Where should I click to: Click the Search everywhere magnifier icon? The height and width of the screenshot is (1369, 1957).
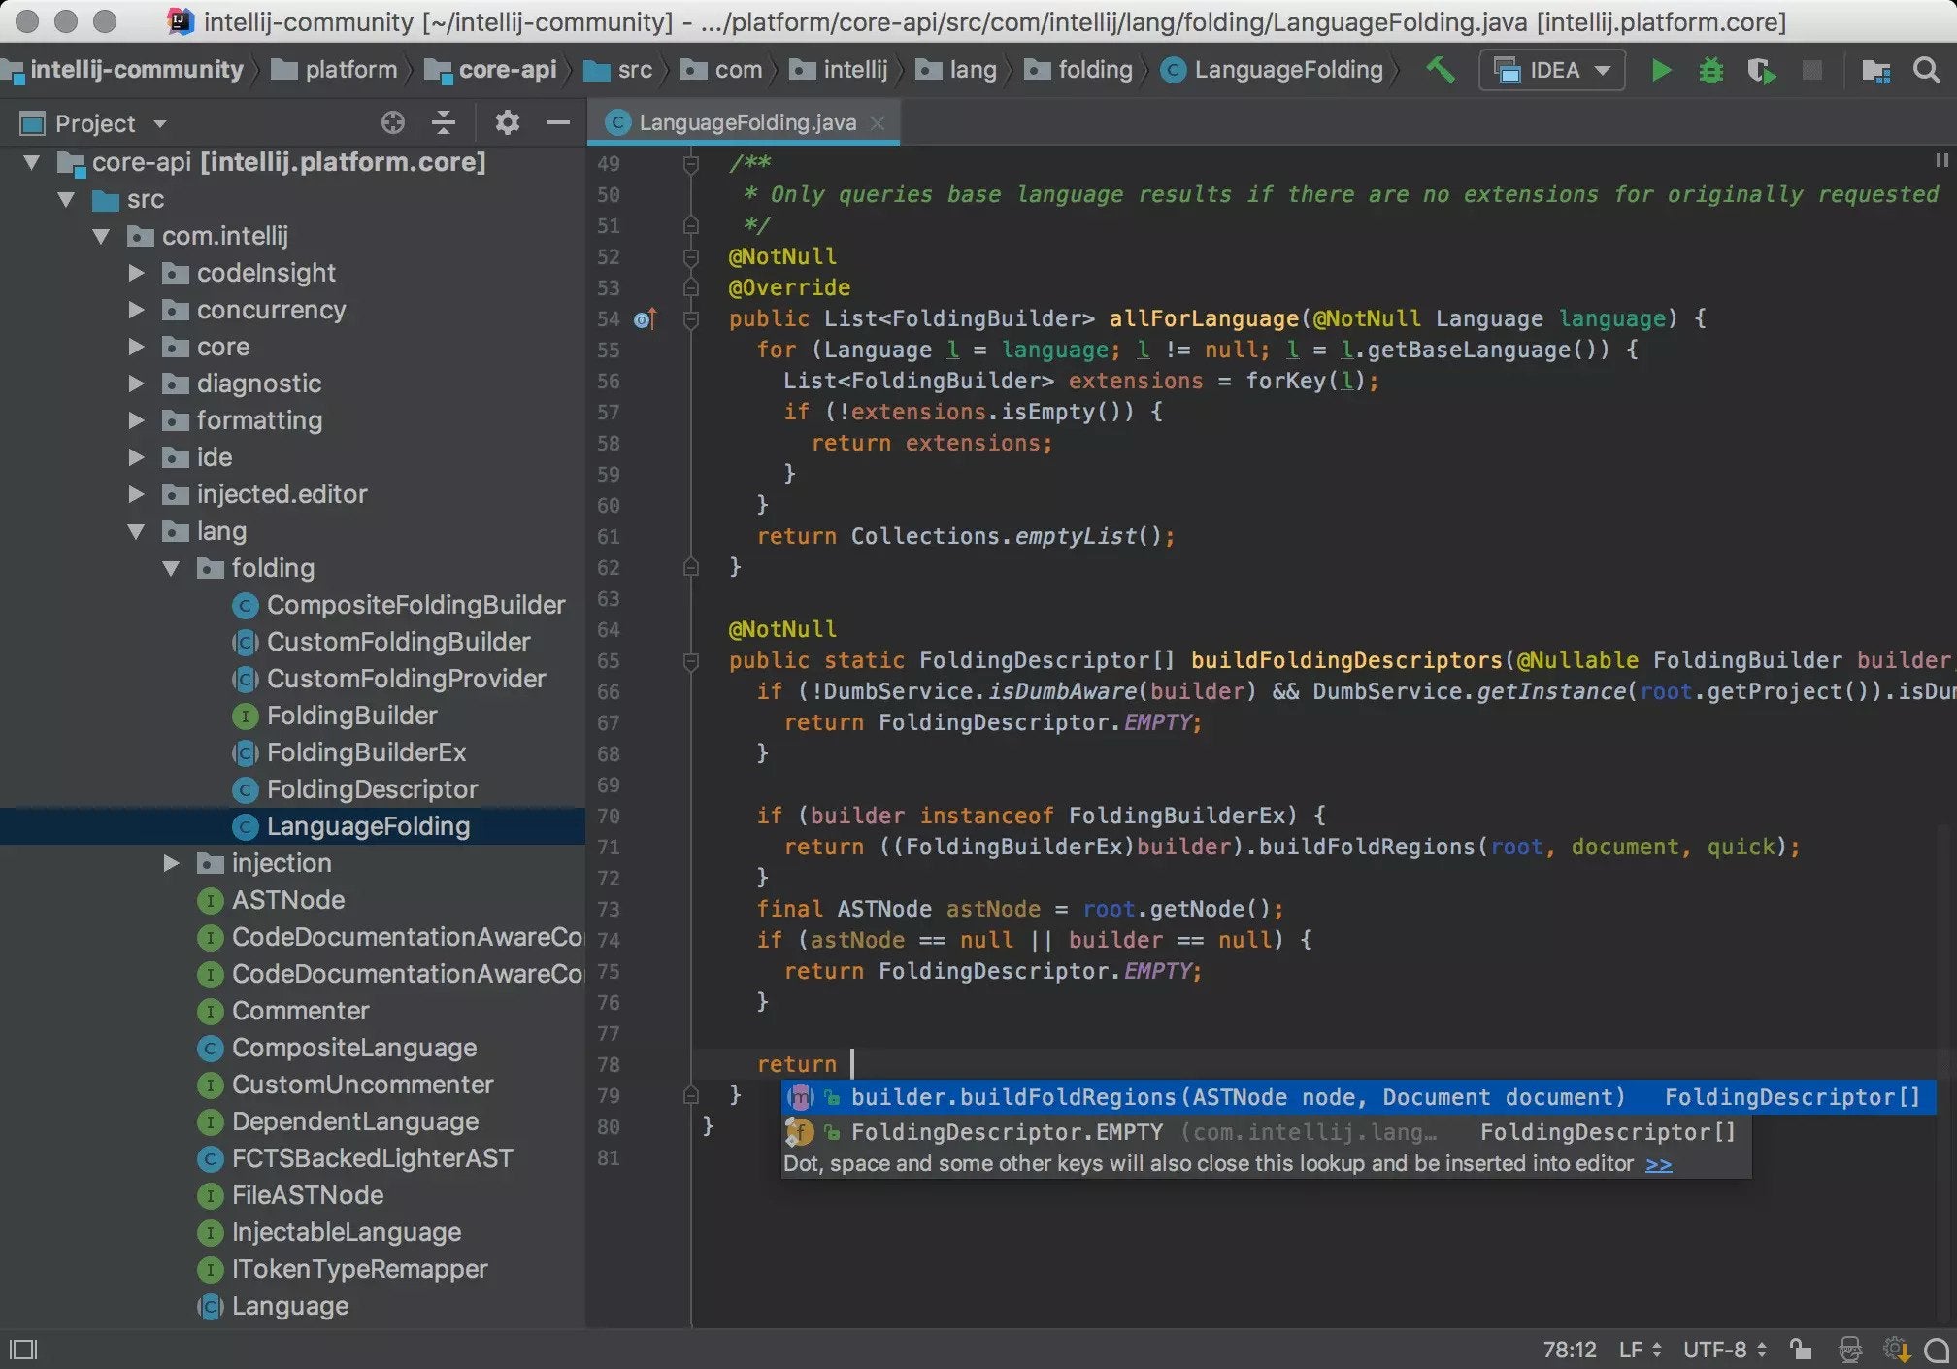click(1924, 68)
